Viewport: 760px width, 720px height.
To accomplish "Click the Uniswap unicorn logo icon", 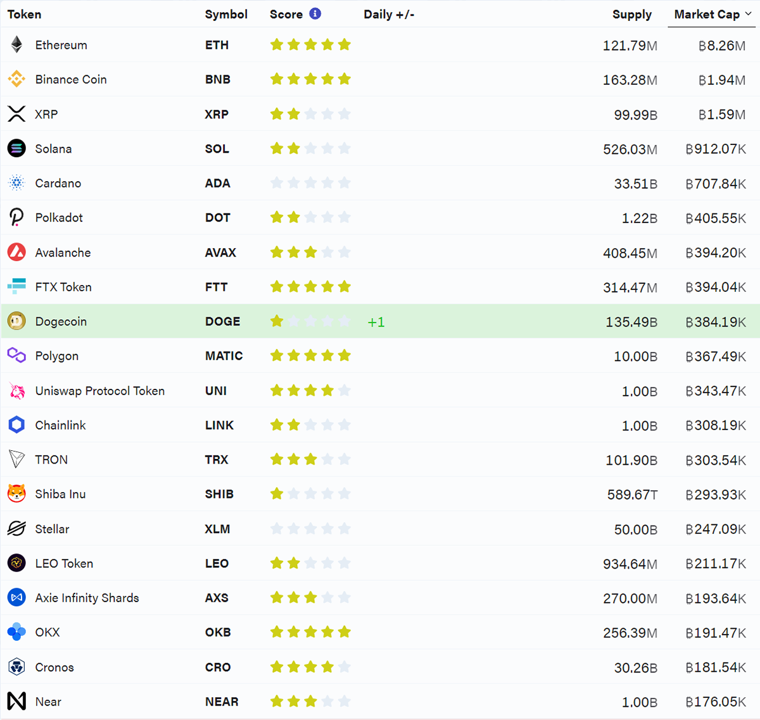I will point(16,391).
